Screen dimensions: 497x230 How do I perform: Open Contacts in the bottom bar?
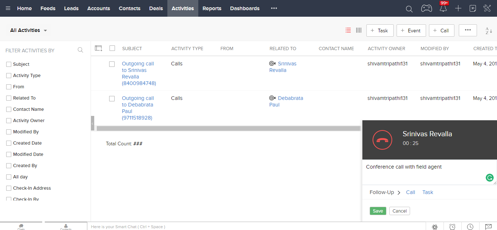point(66,226)
